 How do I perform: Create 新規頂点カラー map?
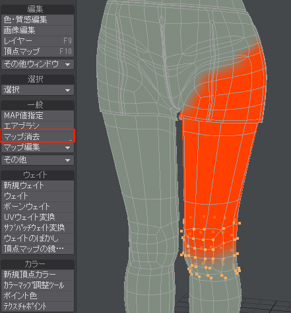[x=38, y=275]
